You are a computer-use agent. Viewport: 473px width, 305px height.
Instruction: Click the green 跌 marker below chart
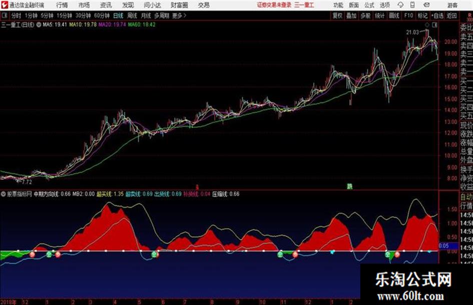pyautogui.click(x=349, y=187)
